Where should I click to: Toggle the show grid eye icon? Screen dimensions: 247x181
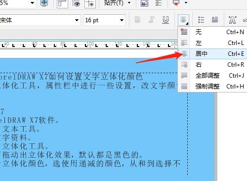coord(76,3)
